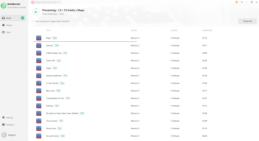The width and height of the screenshot is (259, 141).
Task: Click the Trial badge next to Animals
Action: (57, 46)
